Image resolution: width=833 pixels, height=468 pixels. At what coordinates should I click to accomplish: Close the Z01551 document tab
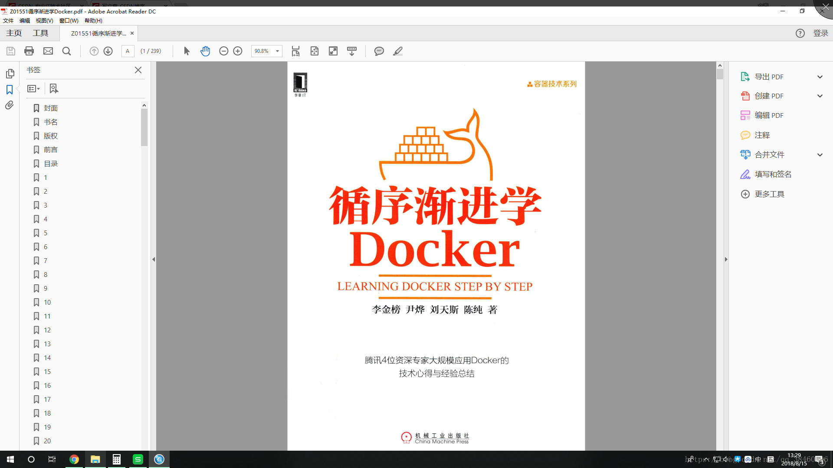(132, 33)
